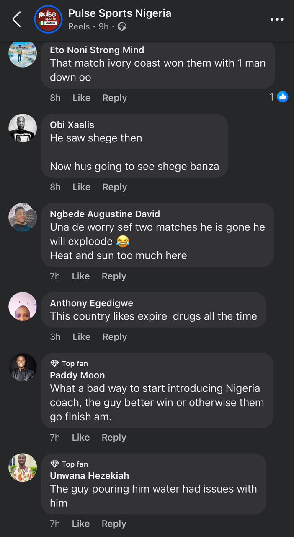This screenshot has height=537, width=294.
Task: Open Ngbede Augustine David's profile name
Action: click(105, 214)
